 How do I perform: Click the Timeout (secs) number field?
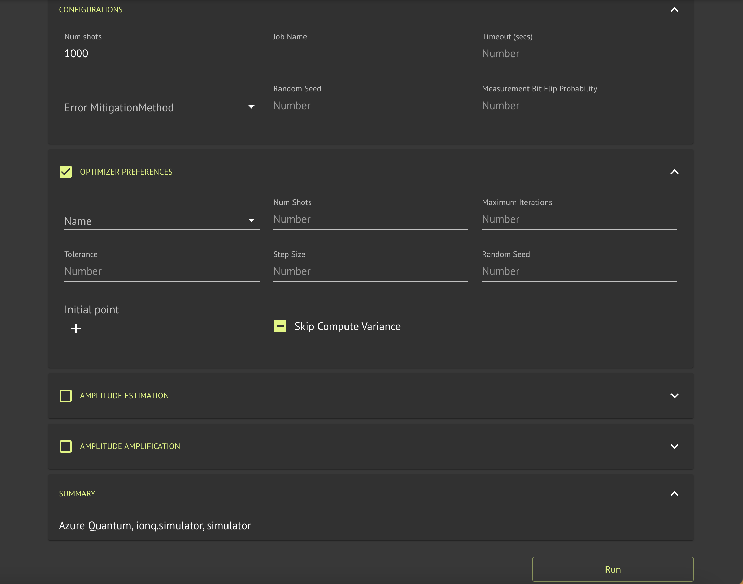[x=579, y=54]
